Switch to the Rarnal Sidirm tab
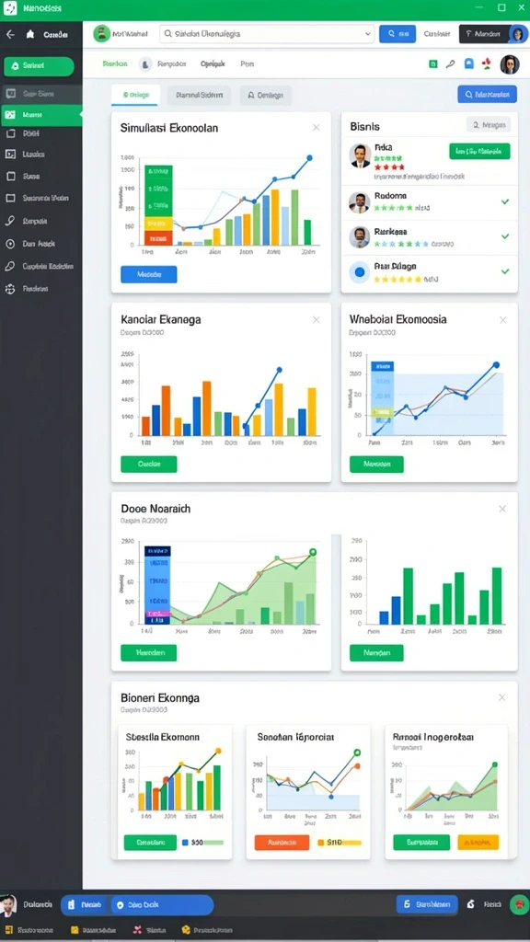This screenshot has height=942, width=530. [x=199, y=95]
